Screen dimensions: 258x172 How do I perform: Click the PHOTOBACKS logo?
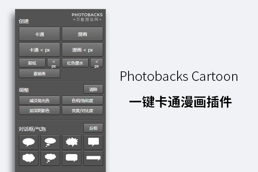(87, 17)
